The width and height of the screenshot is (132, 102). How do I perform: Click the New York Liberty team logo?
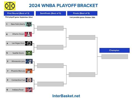[29, 24]
